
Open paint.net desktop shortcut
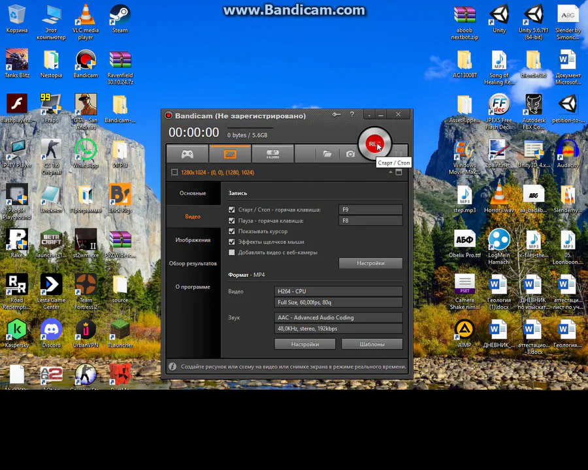pyautogui.click(x=498, y=153)
